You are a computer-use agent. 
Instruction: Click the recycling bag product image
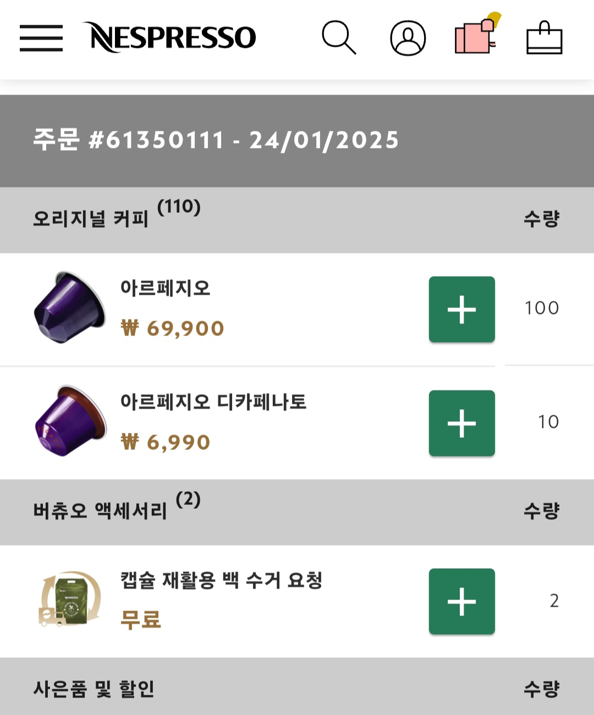point(70,599)
